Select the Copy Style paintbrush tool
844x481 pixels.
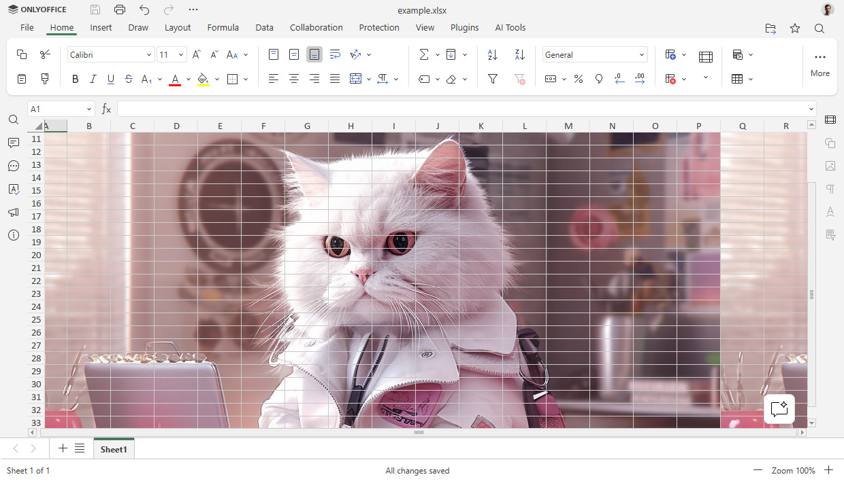pos(45,79)
